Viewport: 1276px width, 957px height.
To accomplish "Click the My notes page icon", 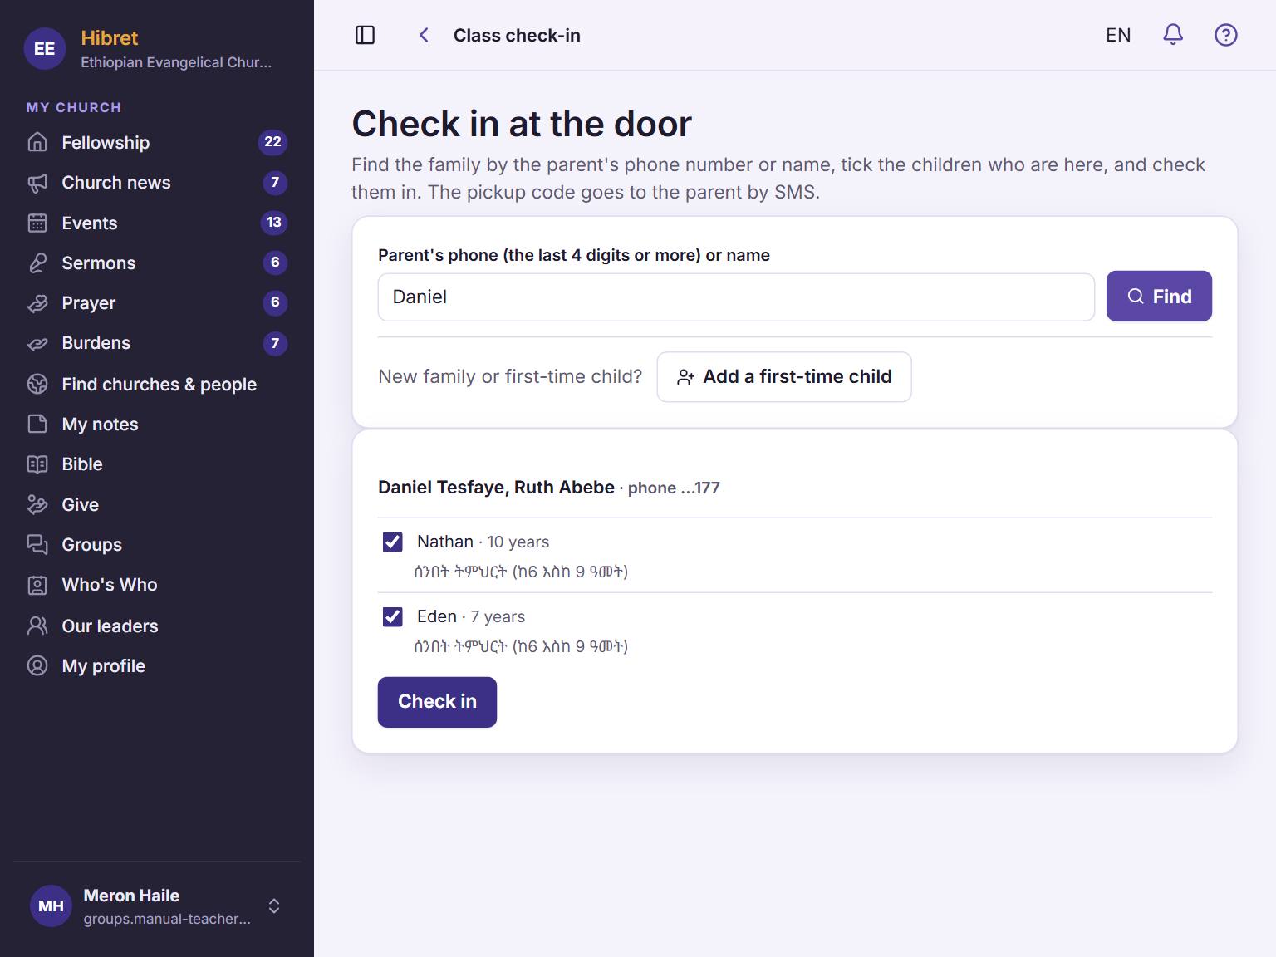I will pyautogui.click(x=37, y=424).
